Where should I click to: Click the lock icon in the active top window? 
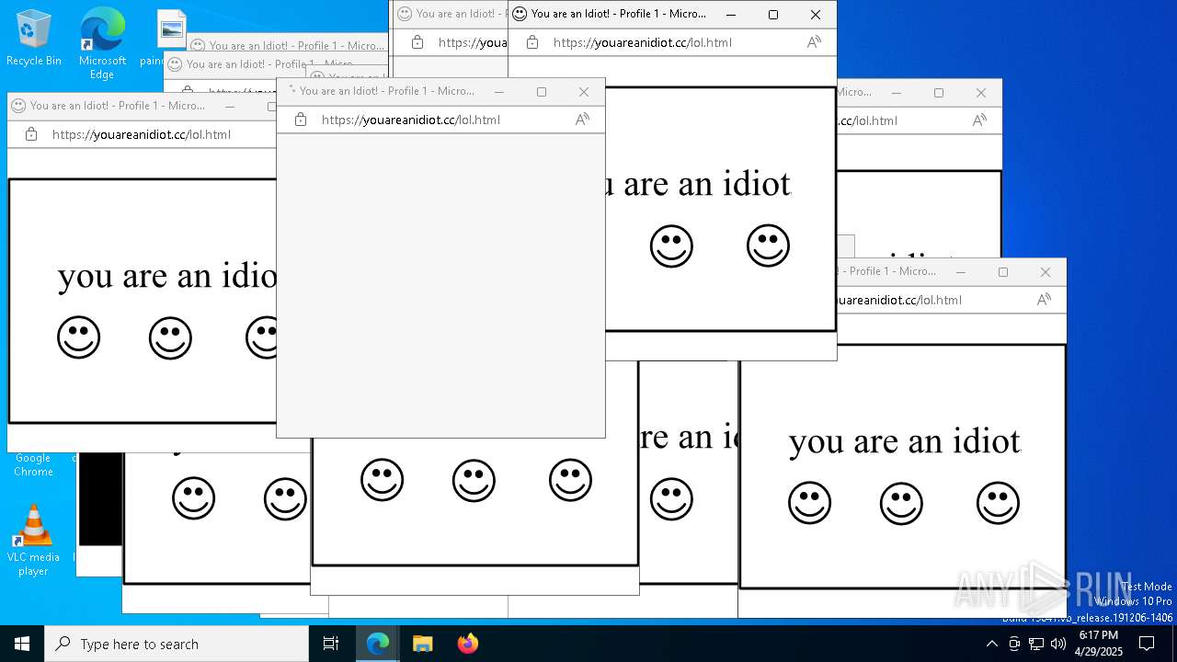pos(531,42)
